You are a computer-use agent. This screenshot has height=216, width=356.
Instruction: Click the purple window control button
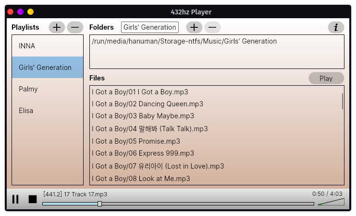click(21, 12)
